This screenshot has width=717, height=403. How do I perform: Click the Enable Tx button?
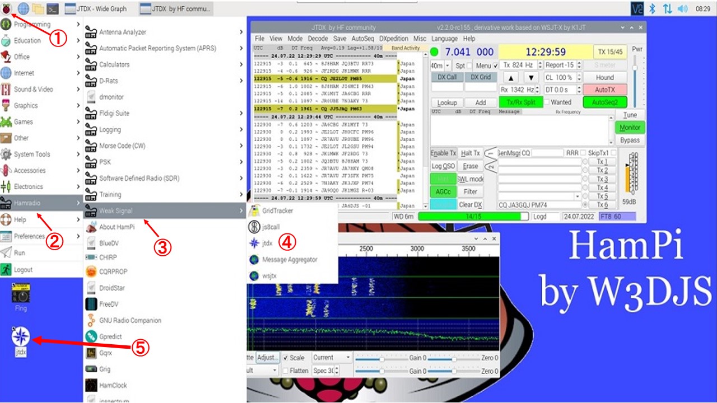click(444, 153)
